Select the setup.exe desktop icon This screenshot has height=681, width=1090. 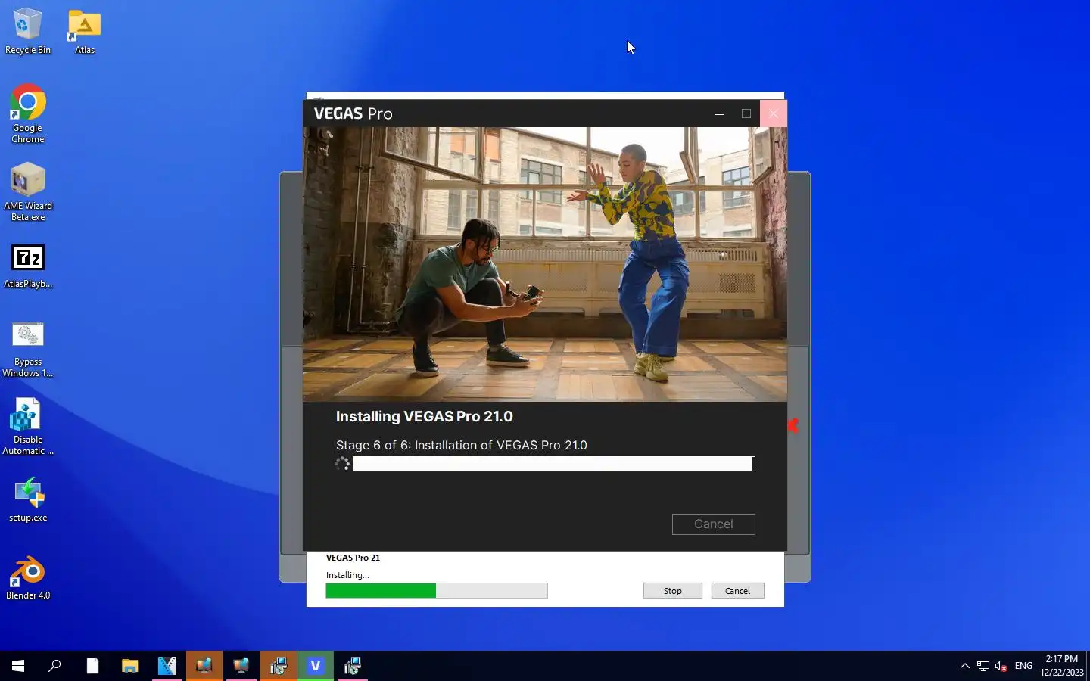28,500
